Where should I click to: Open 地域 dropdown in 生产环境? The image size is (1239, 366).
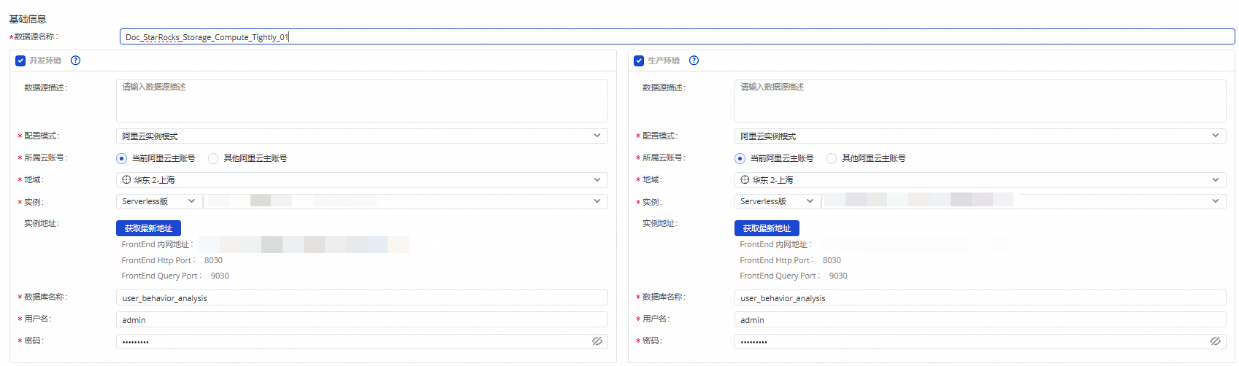coord(981,180)
